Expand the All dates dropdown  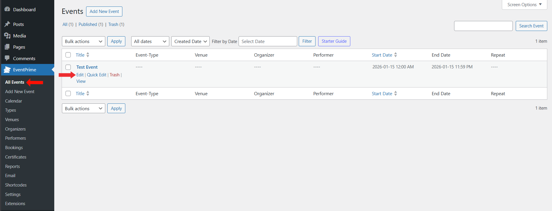tap(150, 41)
